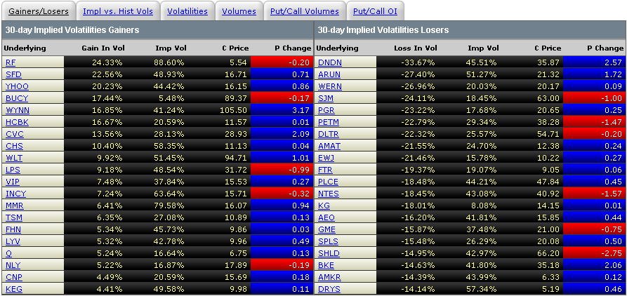Open the FTR ticker link
Screen dimensions: 627x296
click(x=326, y=170)
